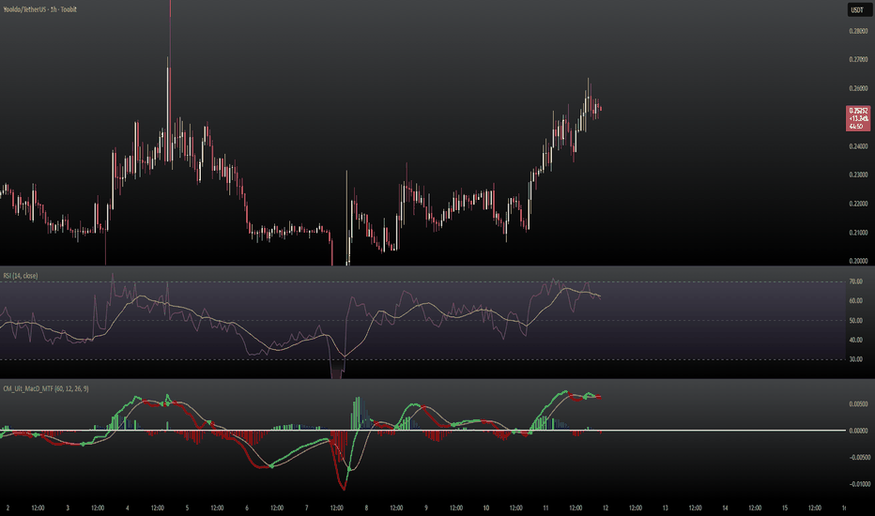
Task: Click date 8 on the time axis
Action: 366,508
